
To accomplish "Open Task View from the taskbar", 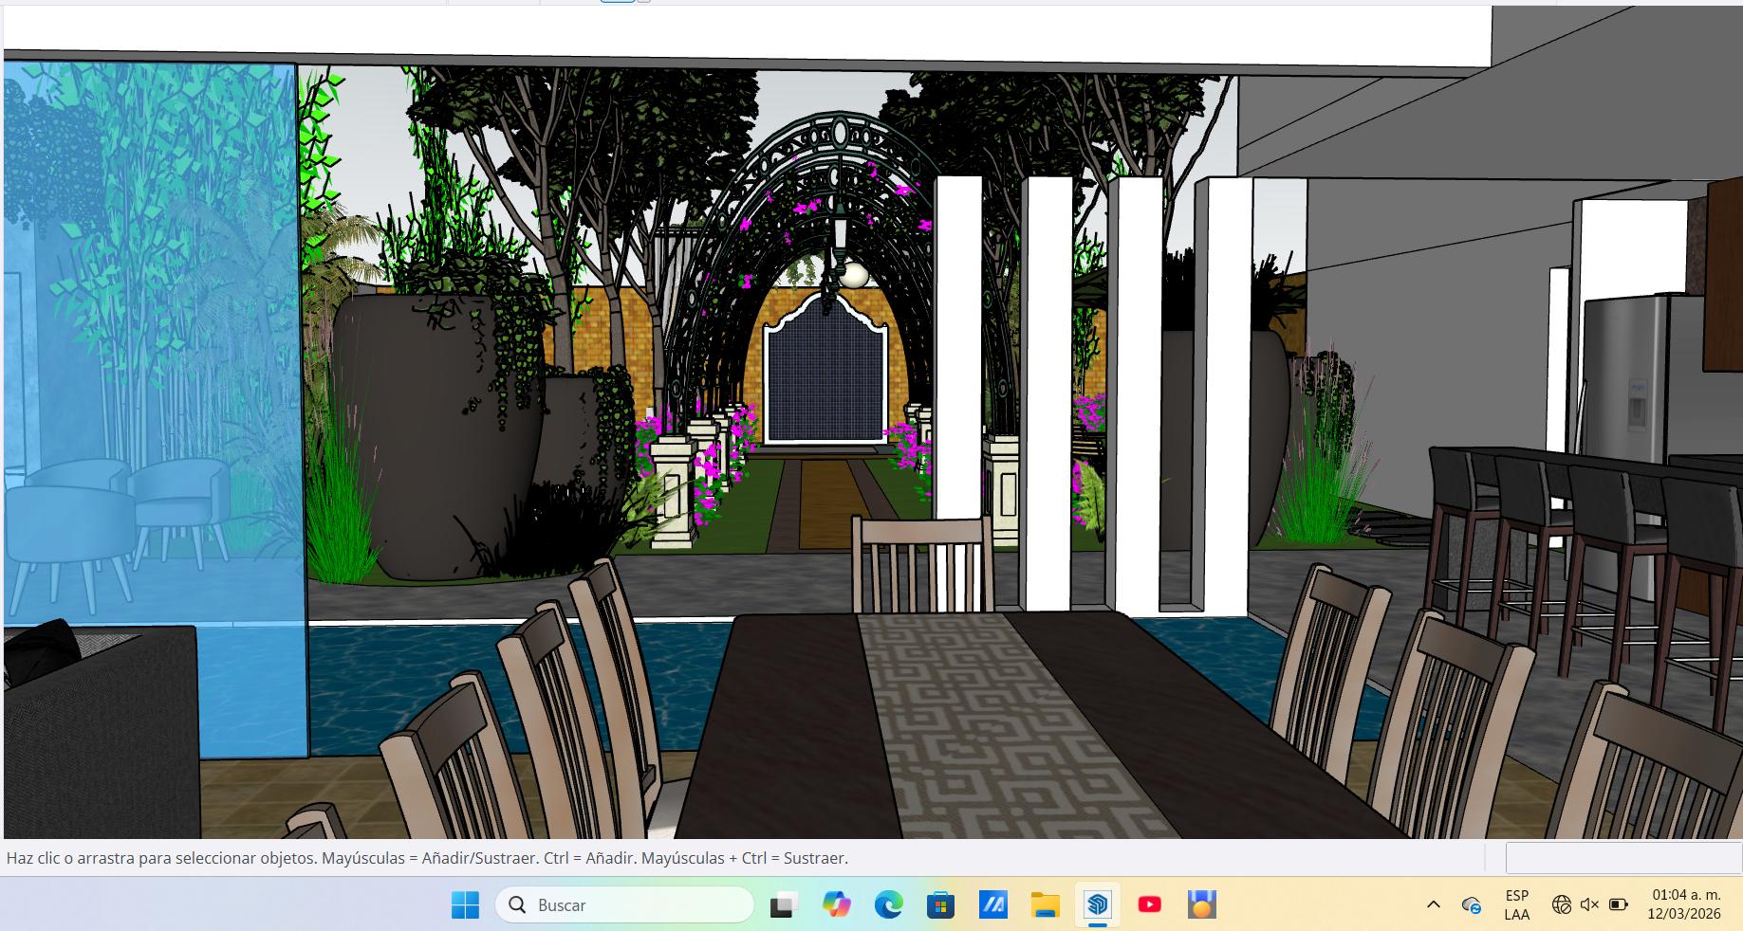I will click(x=783, y=905).
